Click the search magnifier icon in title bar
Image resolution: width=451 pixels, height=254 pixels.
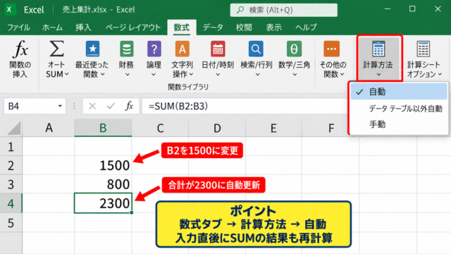point(240,10)
